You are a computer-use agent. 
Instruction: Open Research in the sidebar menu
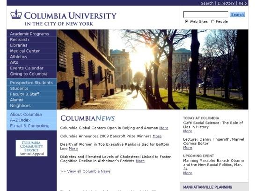coord(19,40)
